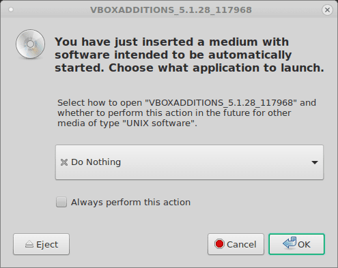Image resolution: width=338 pixels, height=268 pixels.
Task: Select the 'Do Nothing' text in the combo
Action: [96, 162]
